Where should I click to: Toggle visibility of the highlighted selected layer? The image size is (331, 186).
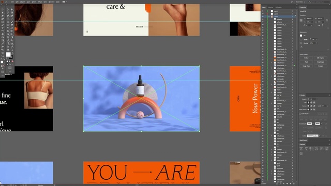pyautogui.click(x=263, y=17)
